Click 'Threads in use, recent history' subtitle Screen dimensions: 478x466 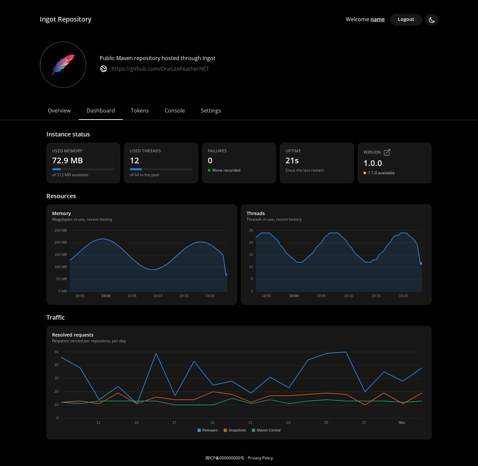pyautogui.click(x=274, y=219)
